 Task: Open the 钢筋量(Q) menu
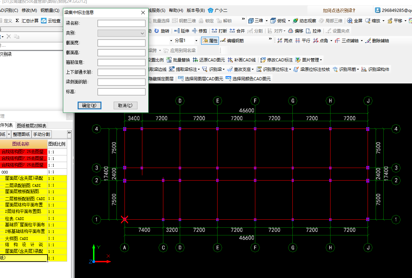pyautogui.click(x=50, y=10)
